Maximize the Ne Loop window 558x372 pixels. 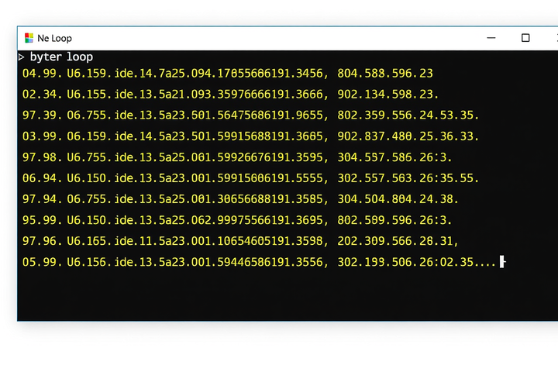pos(525,38)
